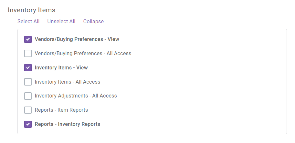
Task: Click 'Inventory Adjustments - All Access' label text
Action: click(x=76, y=96)
